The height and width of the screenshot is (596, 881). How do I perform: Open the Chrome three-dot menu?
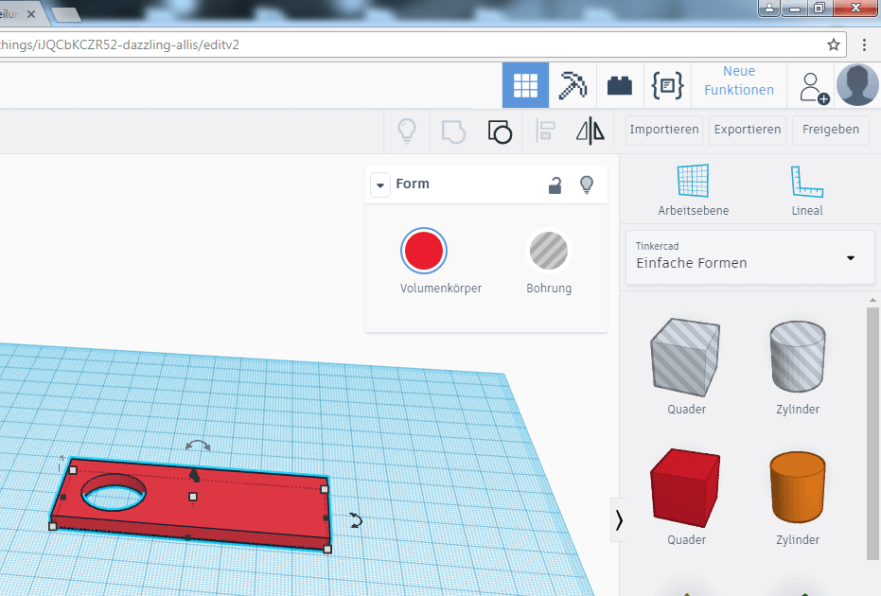pyautogui.click(x=864, y=45)
